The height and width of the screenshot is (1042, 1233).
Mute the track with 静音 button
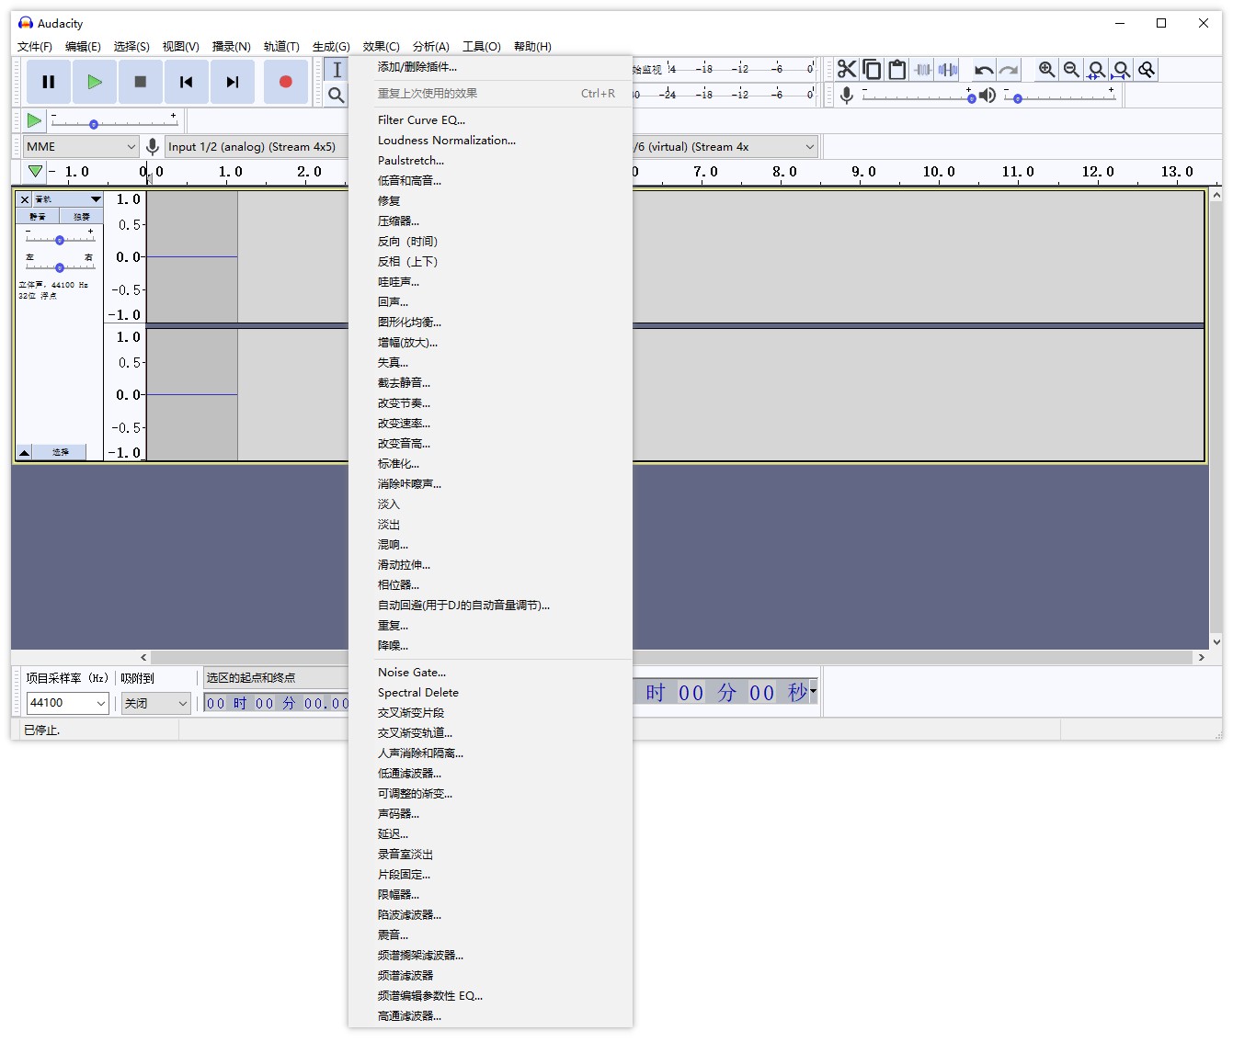pos(38,217)
